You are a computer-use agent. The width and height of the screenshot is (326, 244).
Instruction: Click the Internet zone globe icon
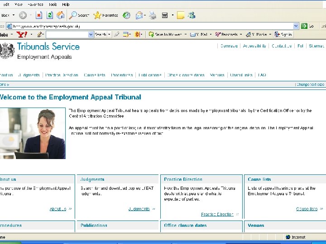coord(288,237)
